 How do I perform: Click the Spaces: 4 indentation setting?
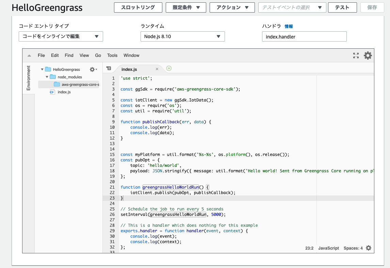(x=353, y=248)
